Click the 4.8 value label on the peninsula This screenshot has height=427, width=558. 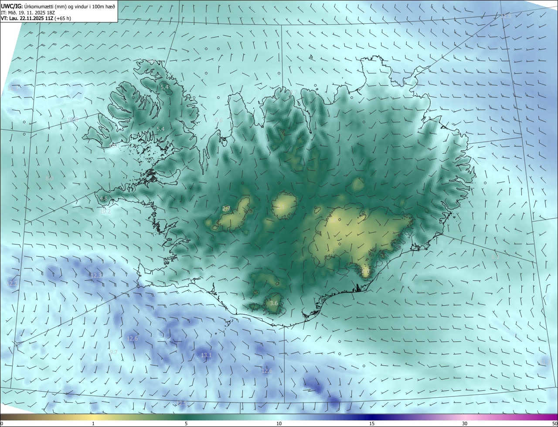[104, 198]
